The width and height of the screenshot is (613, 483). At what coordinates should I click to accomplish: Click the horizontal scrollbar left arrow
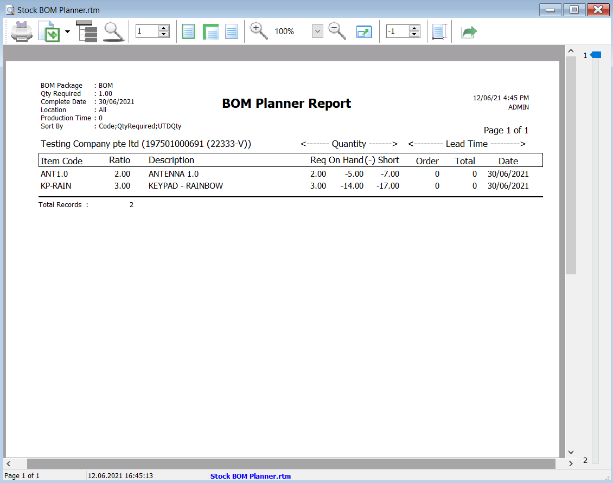pyautogui.click(x=9, y=463)
